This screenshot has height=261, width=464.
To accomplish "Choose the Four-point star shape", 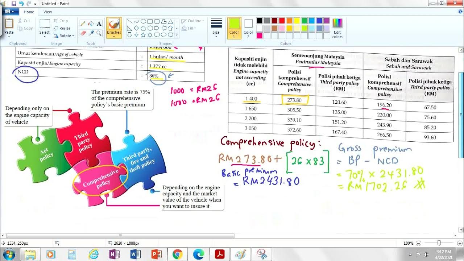I will point(136,35).
